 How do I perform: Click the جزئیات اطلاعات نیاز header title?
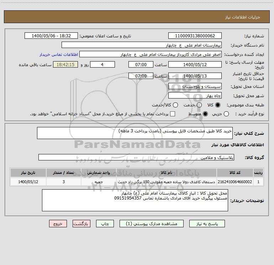(243, 17)
